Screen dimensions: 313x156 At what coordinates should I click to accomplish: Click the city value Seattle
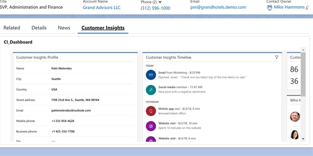pos(56,79)
